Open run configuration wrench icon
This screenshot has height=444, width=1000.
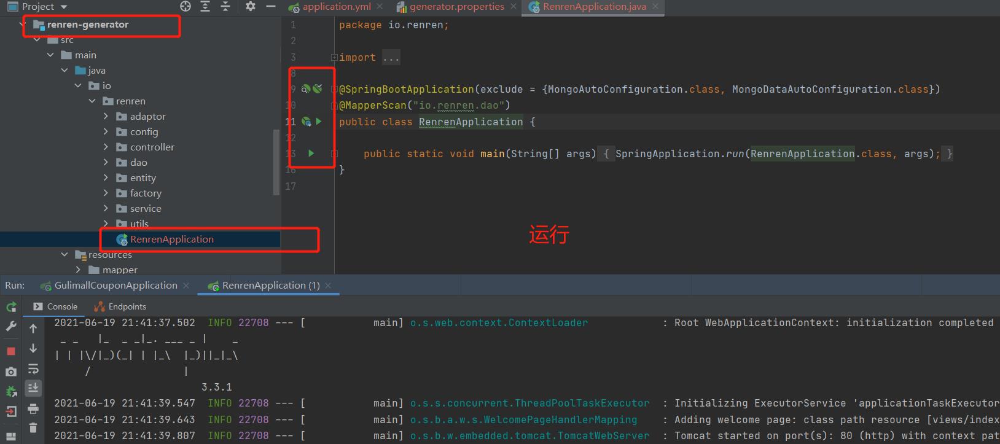(11, 327)
